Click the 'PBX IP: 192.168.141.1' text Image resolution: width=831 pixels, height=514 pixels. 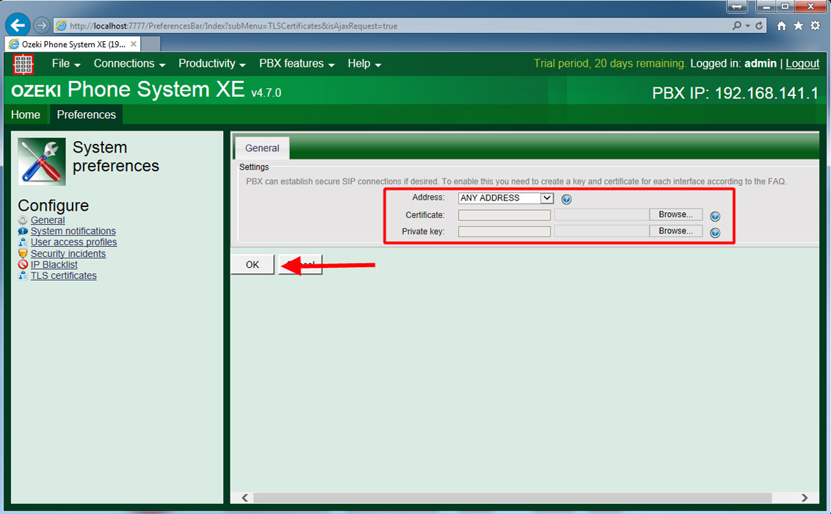pos(735,93)
